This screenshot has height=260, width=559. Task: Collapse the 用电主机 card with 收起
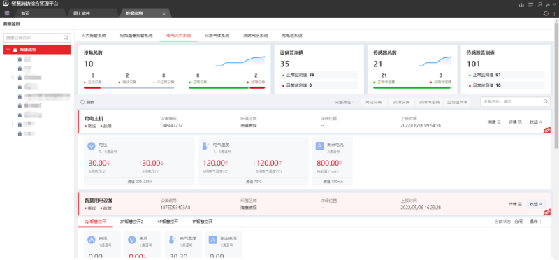[x=536, y=122]
